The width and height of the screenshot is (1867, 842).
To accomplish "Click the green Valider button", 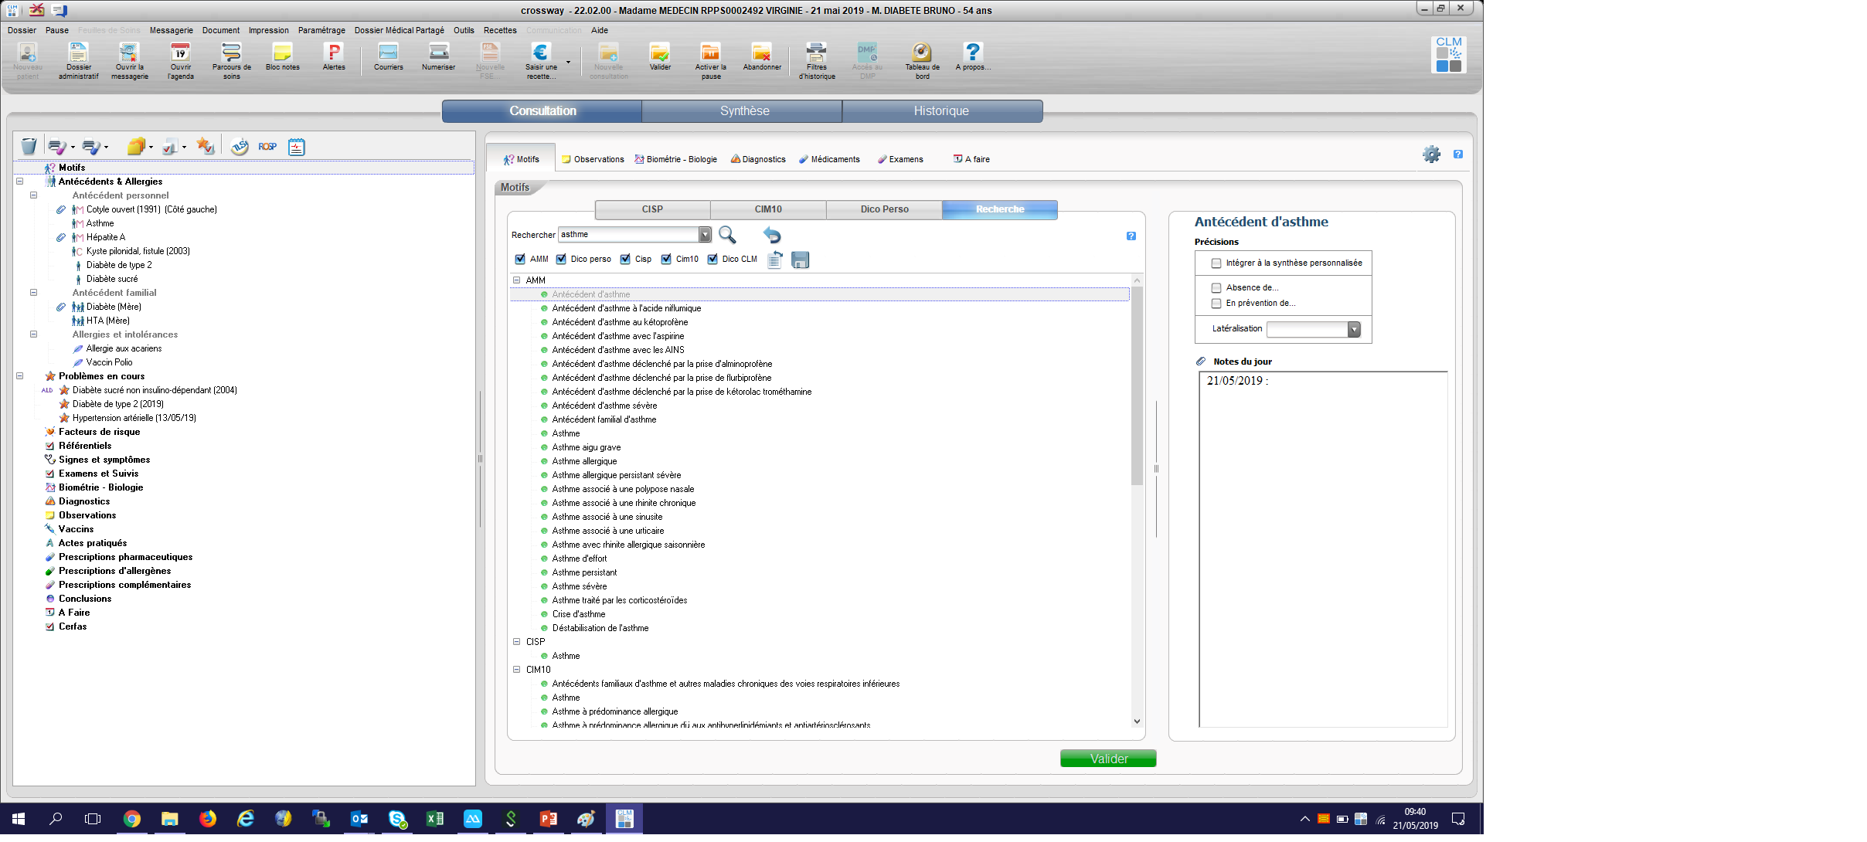I will [x=1107, y=759].
